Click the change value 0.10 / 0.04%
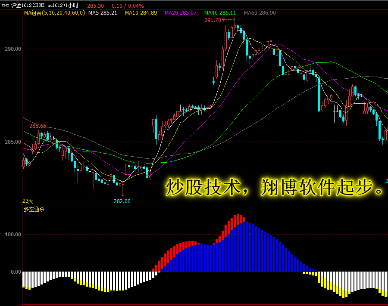The height and width of the screenshot is (306, 388). 128,6
